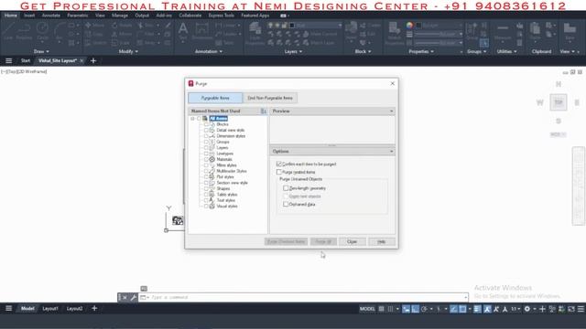The image size is (586, 329).
Task: Check the All Items root checkbox
Action: (199, 119)
